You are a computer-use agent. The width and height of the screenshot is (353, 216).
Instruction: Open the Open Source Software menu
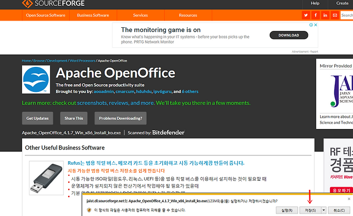pyautogui.click(x=46, y=15)
